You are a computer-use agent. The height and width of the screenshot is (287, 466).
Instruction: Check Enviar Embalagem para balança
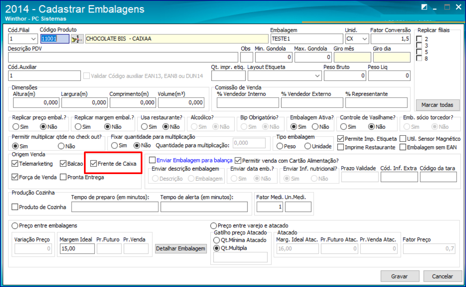pos(152,160)
